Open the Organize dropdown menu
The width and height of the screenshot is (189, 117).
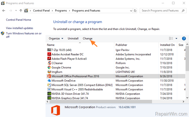pos(56,39)
